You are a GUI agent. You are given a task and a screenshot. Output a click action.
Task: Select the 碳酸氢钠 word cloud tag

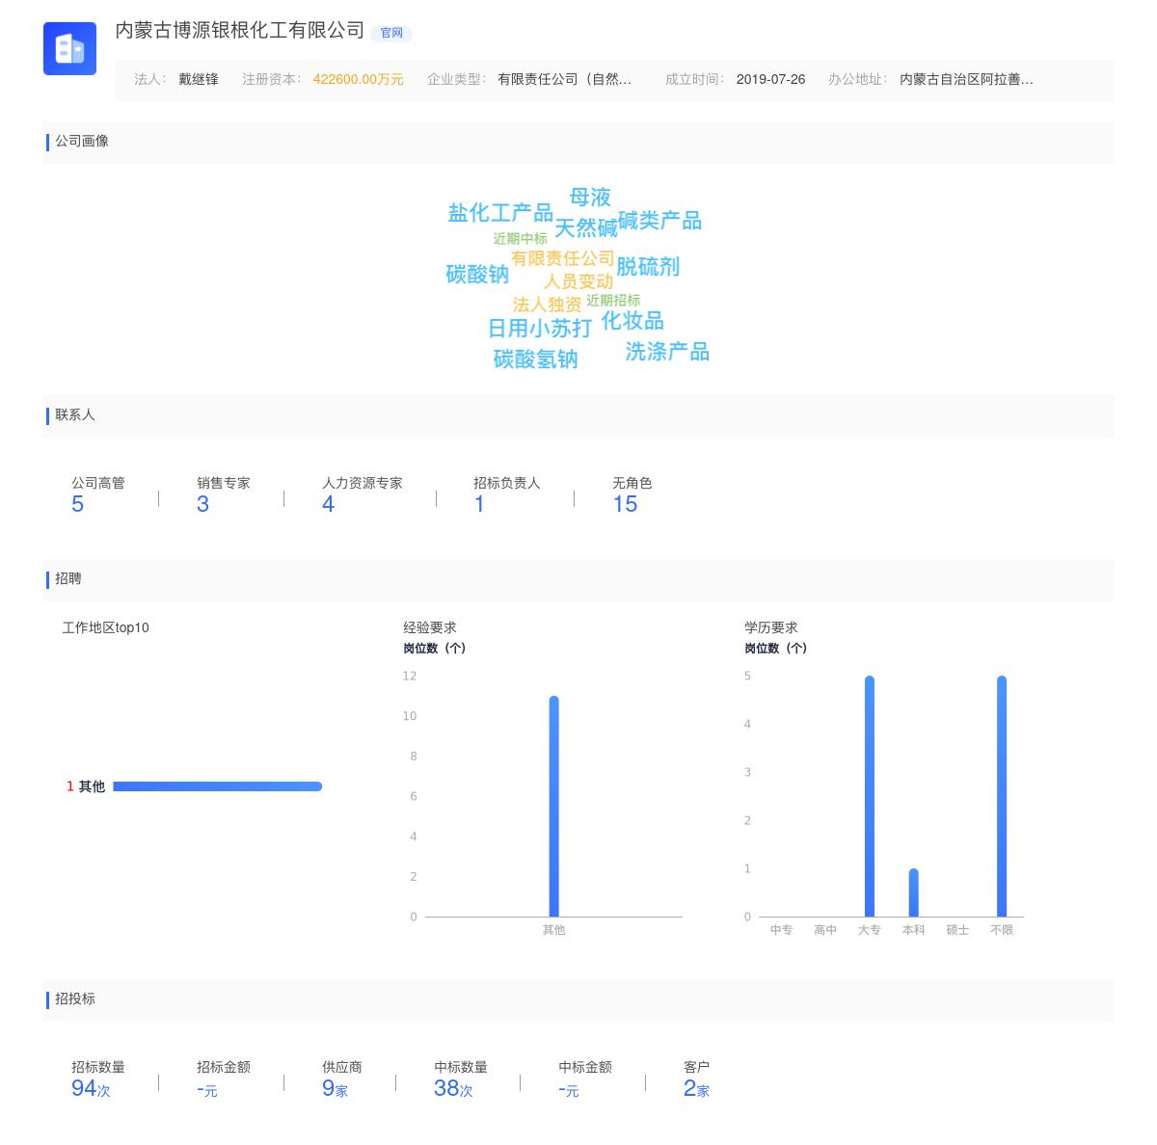pos(536,360)
